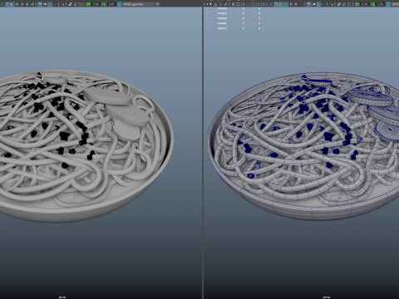The image size is (399, 299).
Task: Toggle smooth shade all in right viewport
Action: coord(276,4)
